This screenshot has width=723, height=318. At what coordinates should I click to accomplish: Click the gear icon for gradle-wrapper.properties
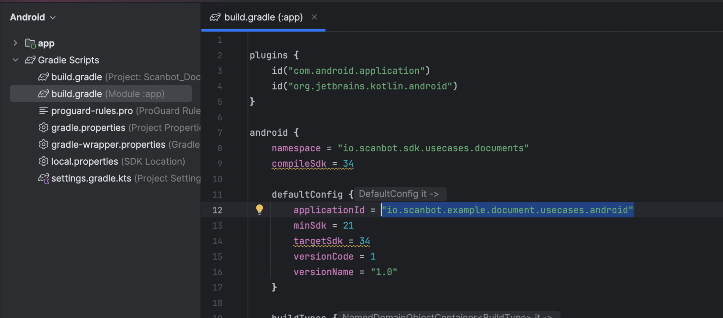tap(43, 145)
